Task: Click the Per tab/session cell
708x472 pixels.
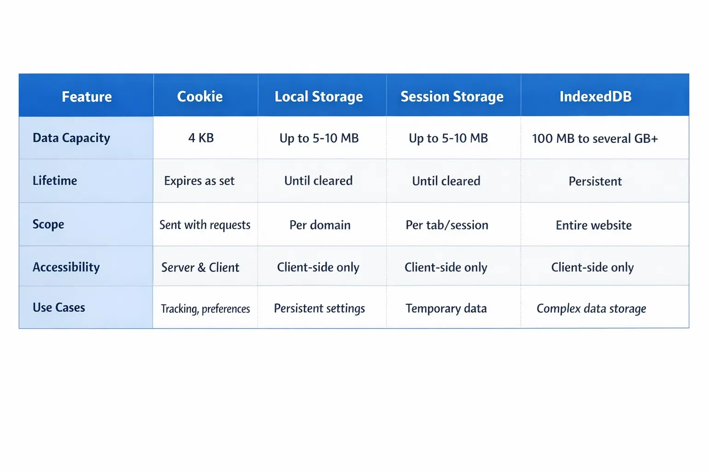Action: pos(447,225)
